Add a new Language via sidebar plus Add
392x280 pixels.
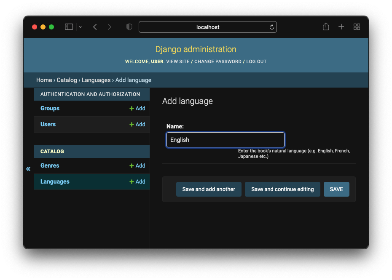[137, 181]
